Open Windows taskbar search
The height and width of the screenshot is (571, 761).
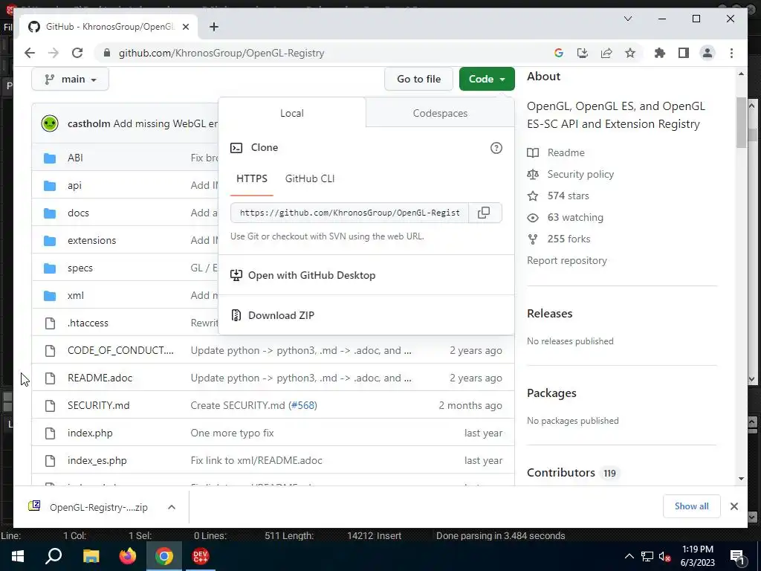click(x=54, y=556)
